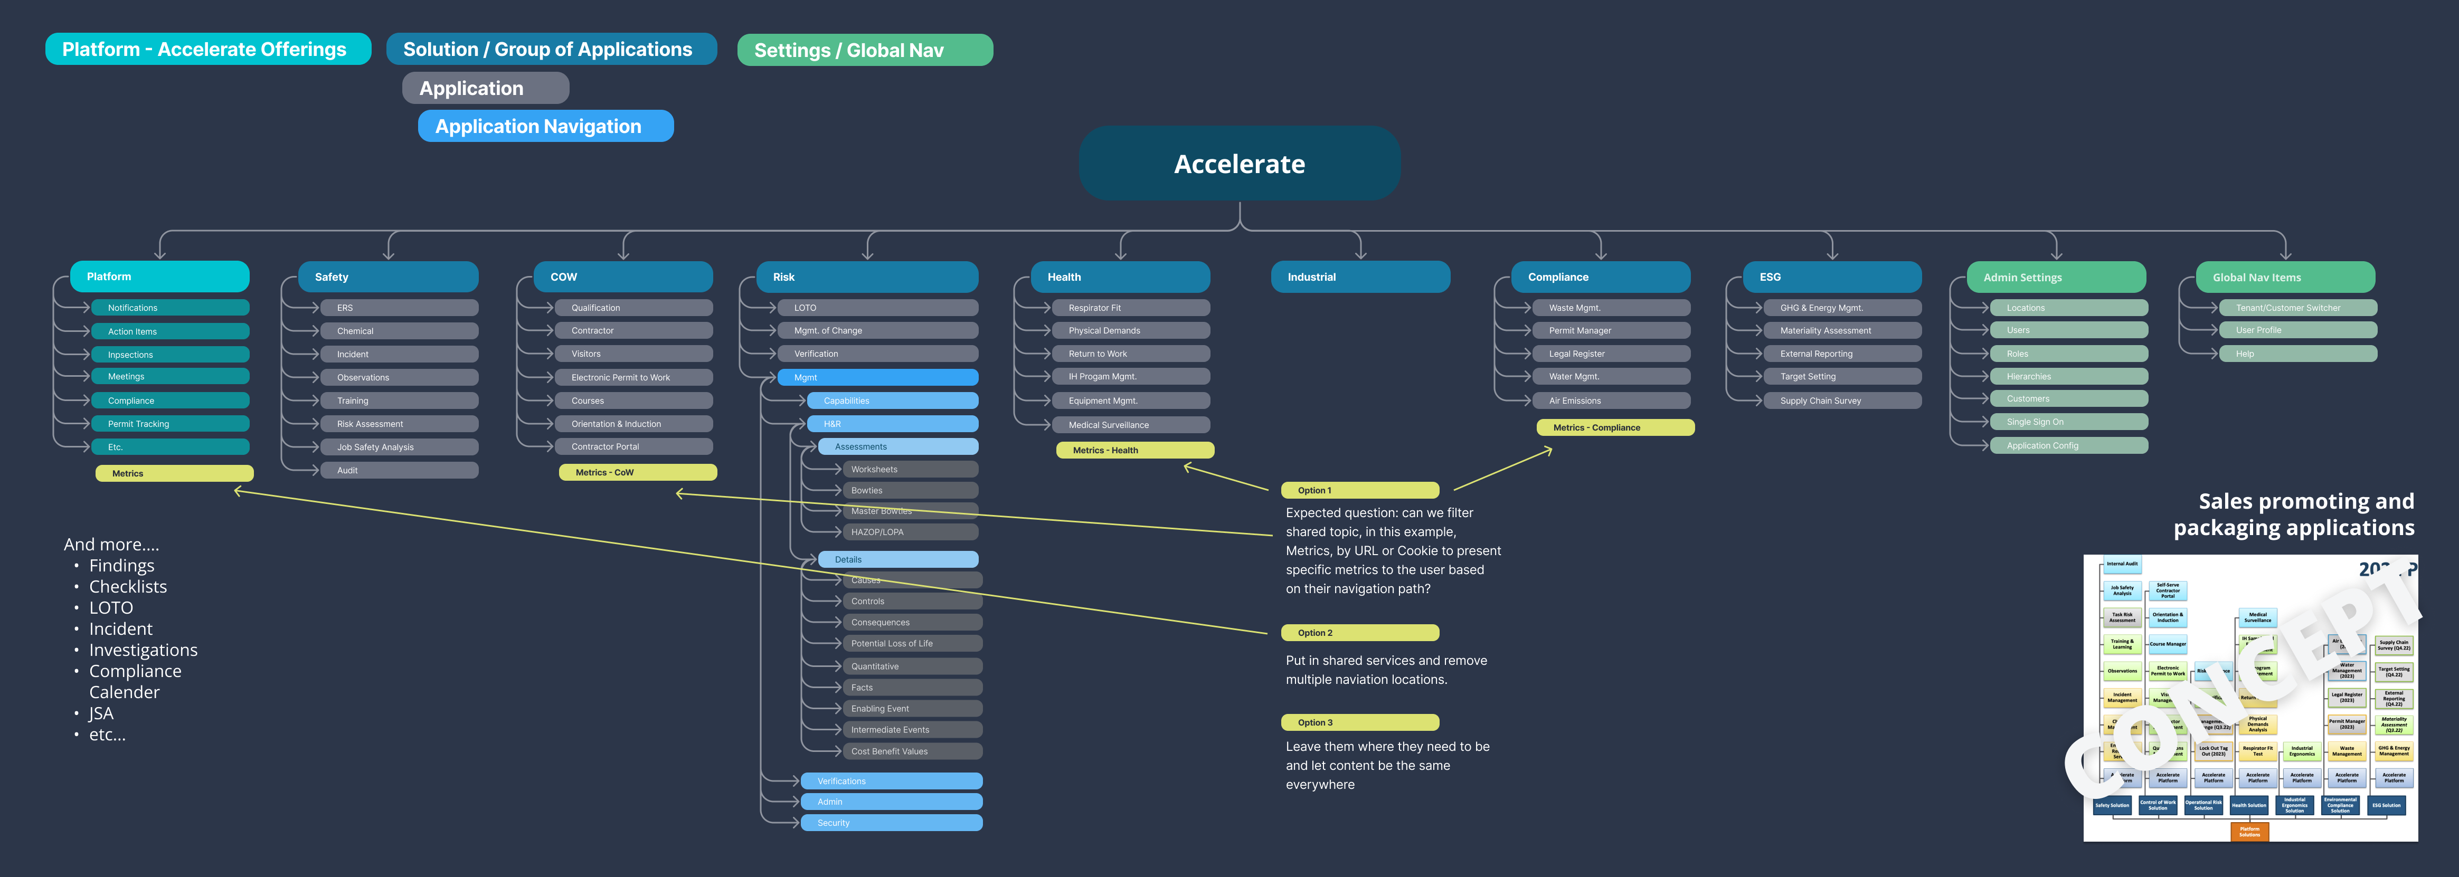Click the Option 1 yellow label

[1360, 491]
